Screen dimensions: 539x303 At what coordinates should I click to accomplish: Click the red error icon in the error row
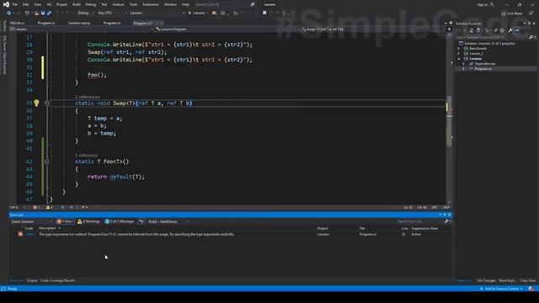[20, 234]
